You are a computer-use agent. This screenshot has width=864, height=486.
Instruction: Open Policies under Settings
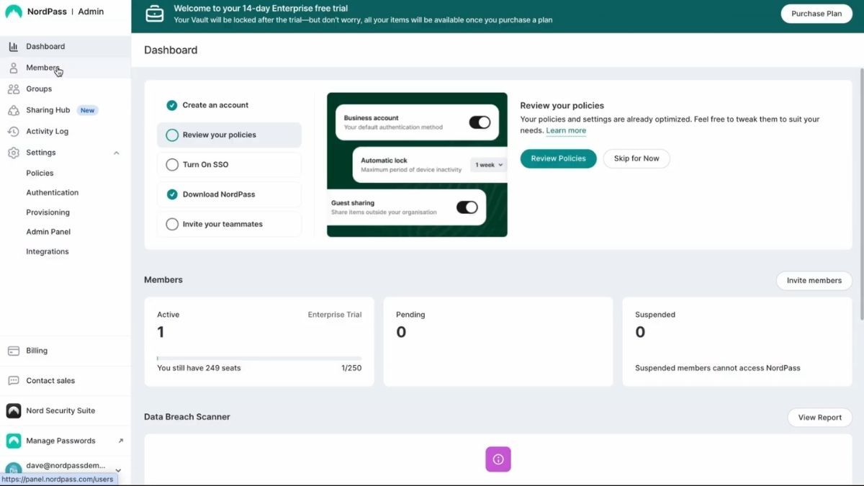(40, 174)
